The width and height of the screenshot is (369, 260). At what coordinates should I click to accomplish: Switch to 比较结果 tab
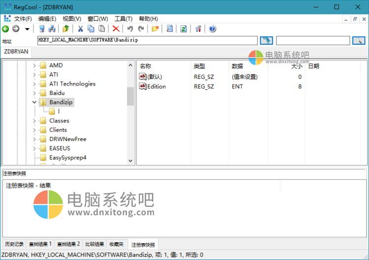click(x=94, y=244)
